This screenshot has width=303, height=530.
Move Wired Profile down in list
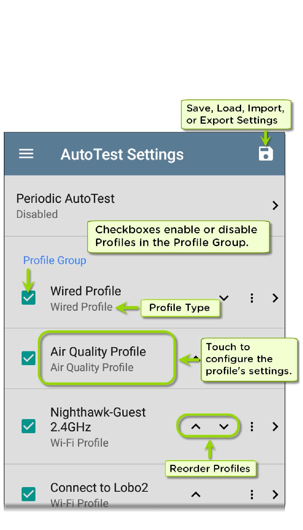pos(224,298)
